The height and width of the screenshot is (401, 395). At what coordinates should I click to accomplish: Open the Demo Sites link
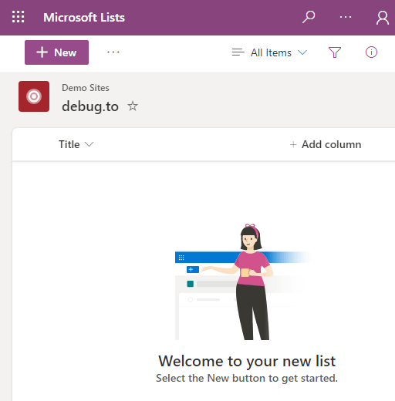pos(86,88)
